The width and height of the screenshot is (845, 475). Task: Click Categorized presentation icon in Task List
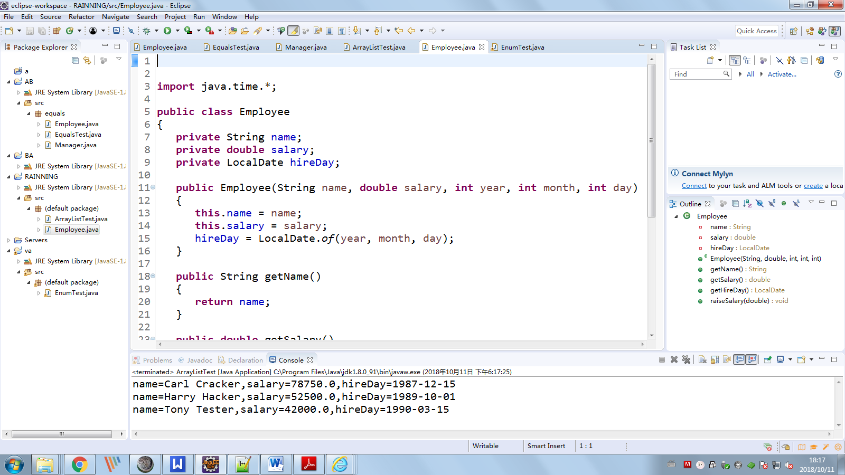(x=735, y=60)
